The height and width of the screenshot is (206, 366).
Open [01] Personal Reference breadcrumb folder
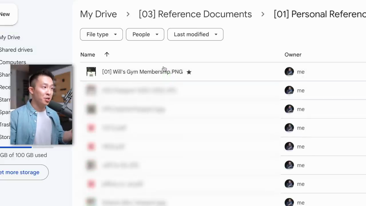[320, 14]
